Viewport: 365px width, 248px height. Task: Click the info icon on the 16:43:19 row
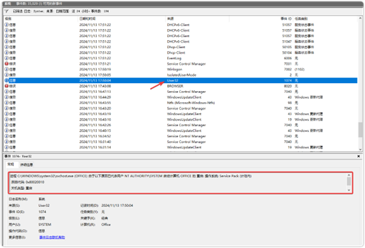pyautogui.click(x=7, y=114)
